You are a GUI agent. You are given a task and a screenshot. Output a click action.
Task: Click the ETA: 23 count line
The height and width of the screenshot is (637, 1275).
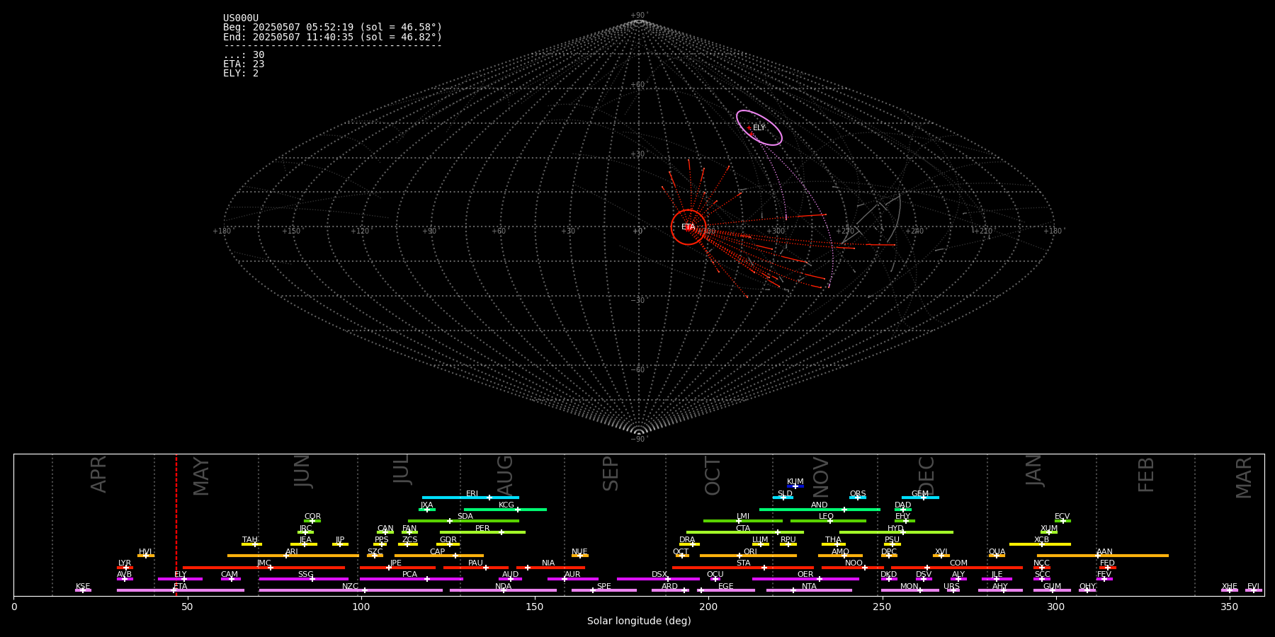(x=244, y=64)
